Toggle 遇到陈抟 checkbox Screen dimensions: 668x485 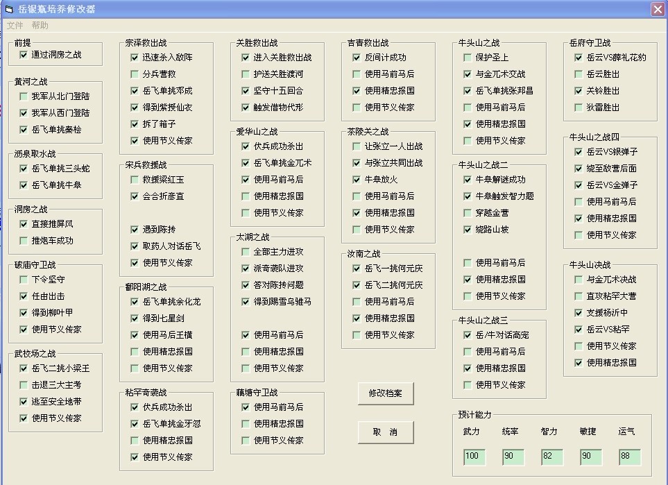(x=135, y=230)
